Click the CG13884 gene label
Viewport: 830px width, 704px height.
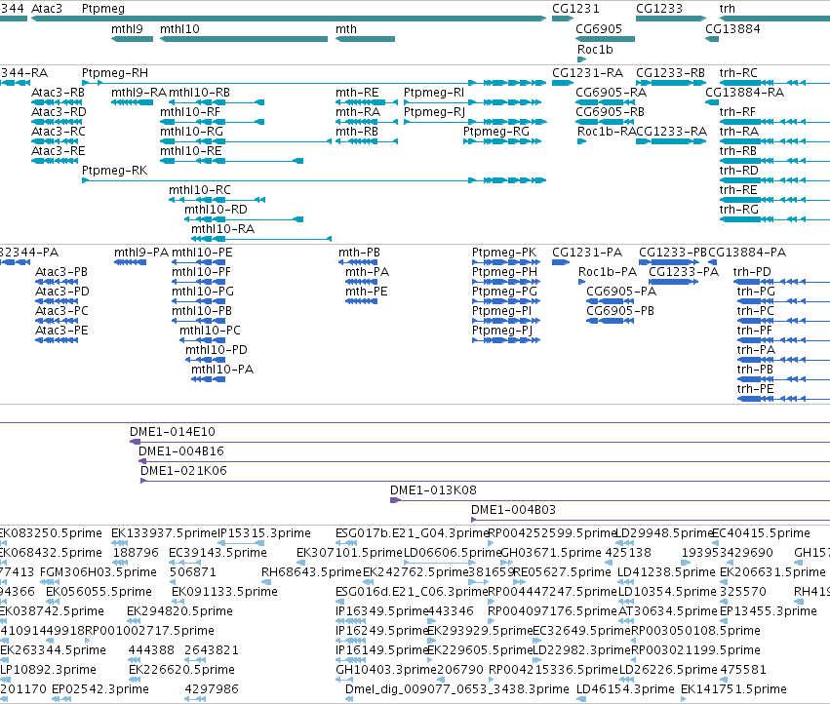click(732, 29)
